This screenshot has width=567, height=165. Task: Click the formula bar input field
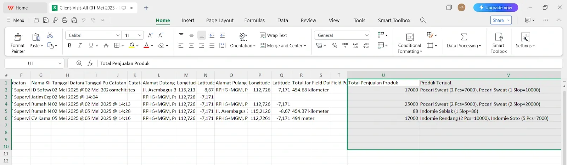(x=330, y=63)
